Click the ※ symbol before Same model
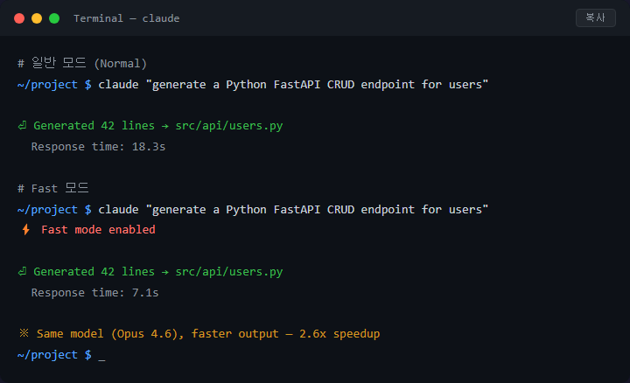630x383 pixels. [24, 333]
